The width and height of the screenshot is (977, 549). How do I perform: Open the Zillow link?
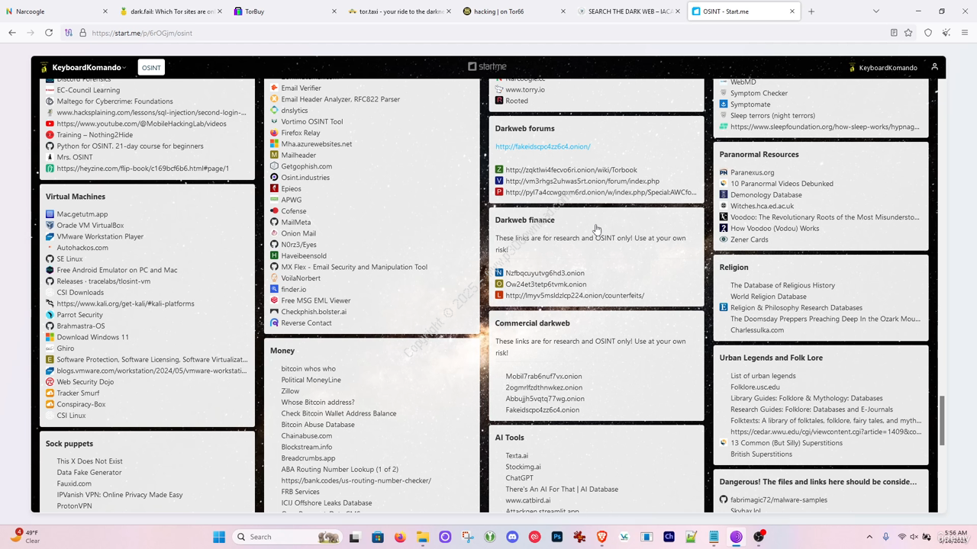(x=290, y=391)
